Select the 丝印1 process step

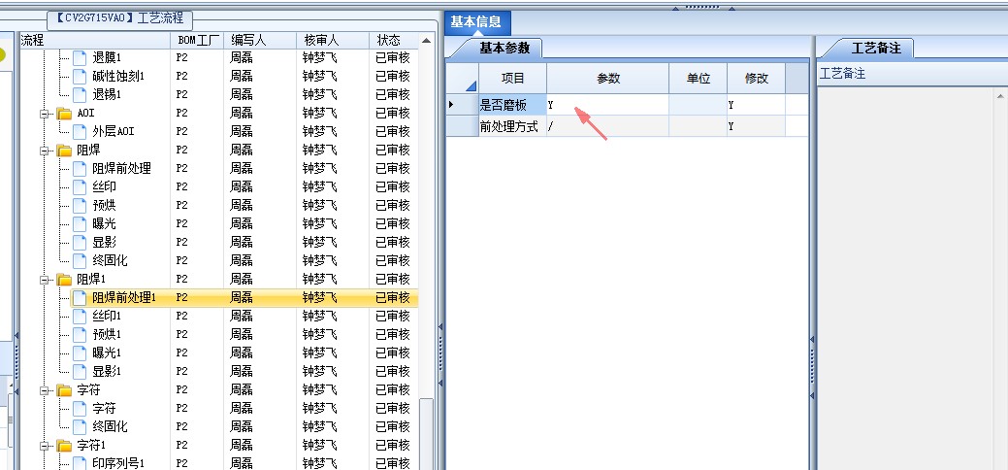click(x=106, y=317)
